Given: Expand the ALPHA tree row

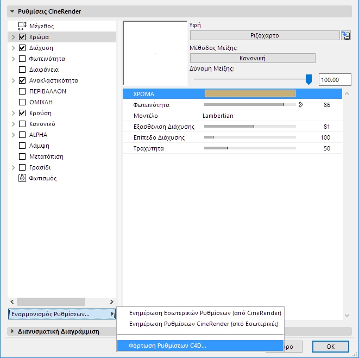Looking at the screenshot, I should [x=13, y=135].
